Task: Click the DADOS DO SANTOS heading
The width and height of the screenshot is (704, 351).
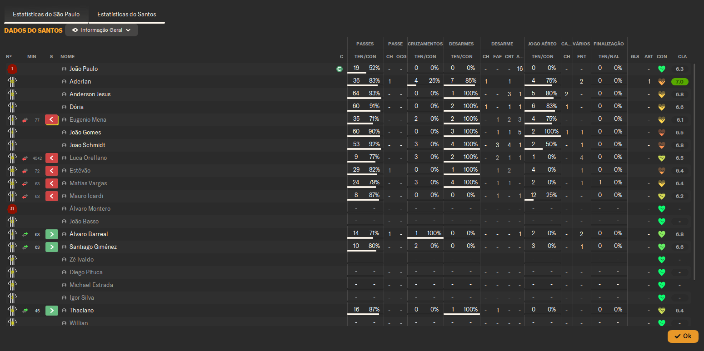Action: pyautogui.click(x=33, y=30)
